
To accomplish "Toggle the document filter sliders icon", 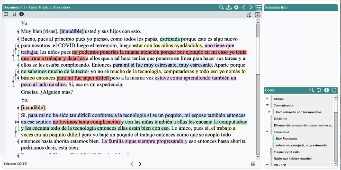I will [x=6, y=14].
